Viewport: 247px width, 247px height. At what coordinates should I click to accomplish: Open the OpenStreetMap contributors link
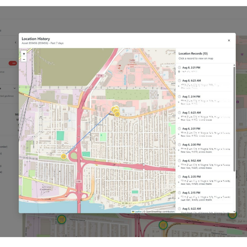click(160, 212)
